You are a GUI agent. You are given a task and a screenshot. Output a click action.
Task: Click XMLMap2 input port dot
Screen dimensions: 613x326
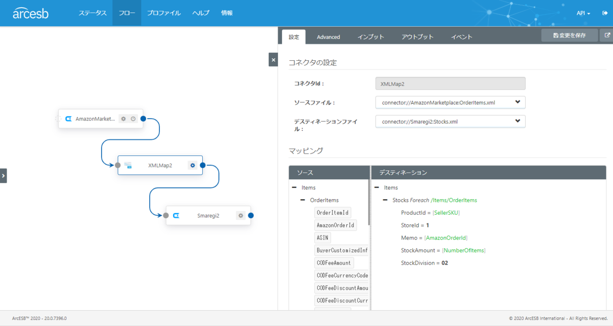117,165
